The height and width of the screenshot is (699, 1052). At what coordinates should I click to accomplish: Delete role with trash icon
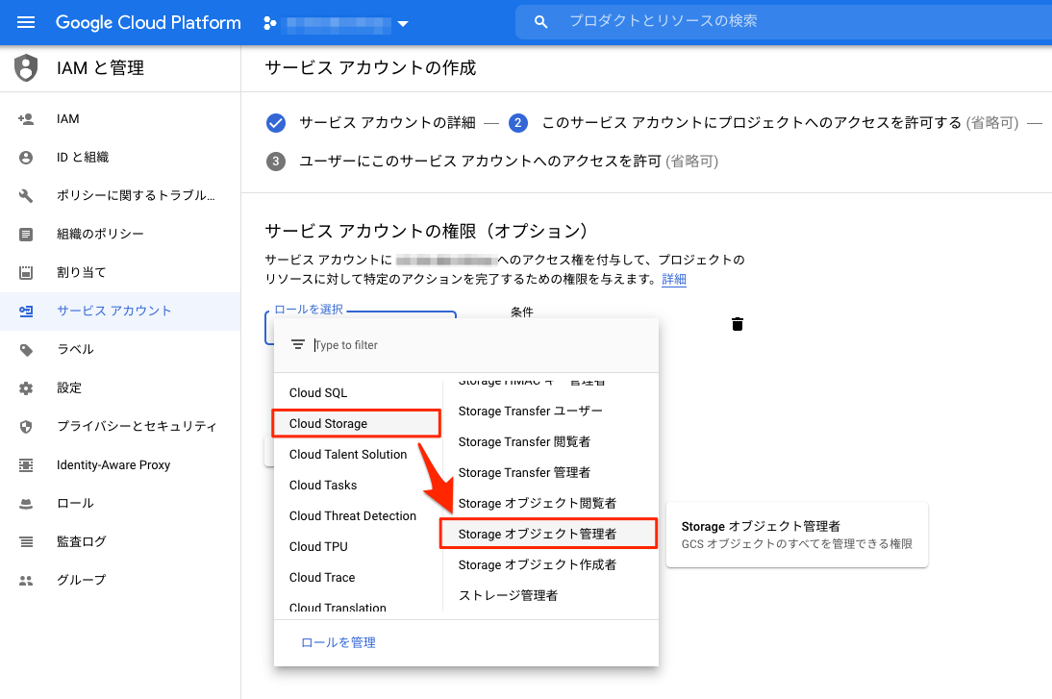[x=738, y=324]
